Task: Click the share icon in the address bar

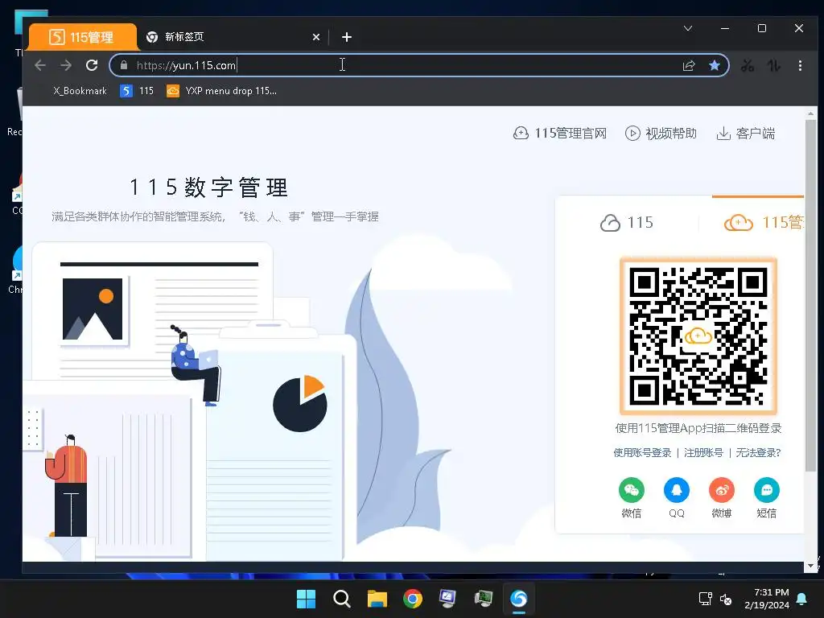Action: [689, 65]
